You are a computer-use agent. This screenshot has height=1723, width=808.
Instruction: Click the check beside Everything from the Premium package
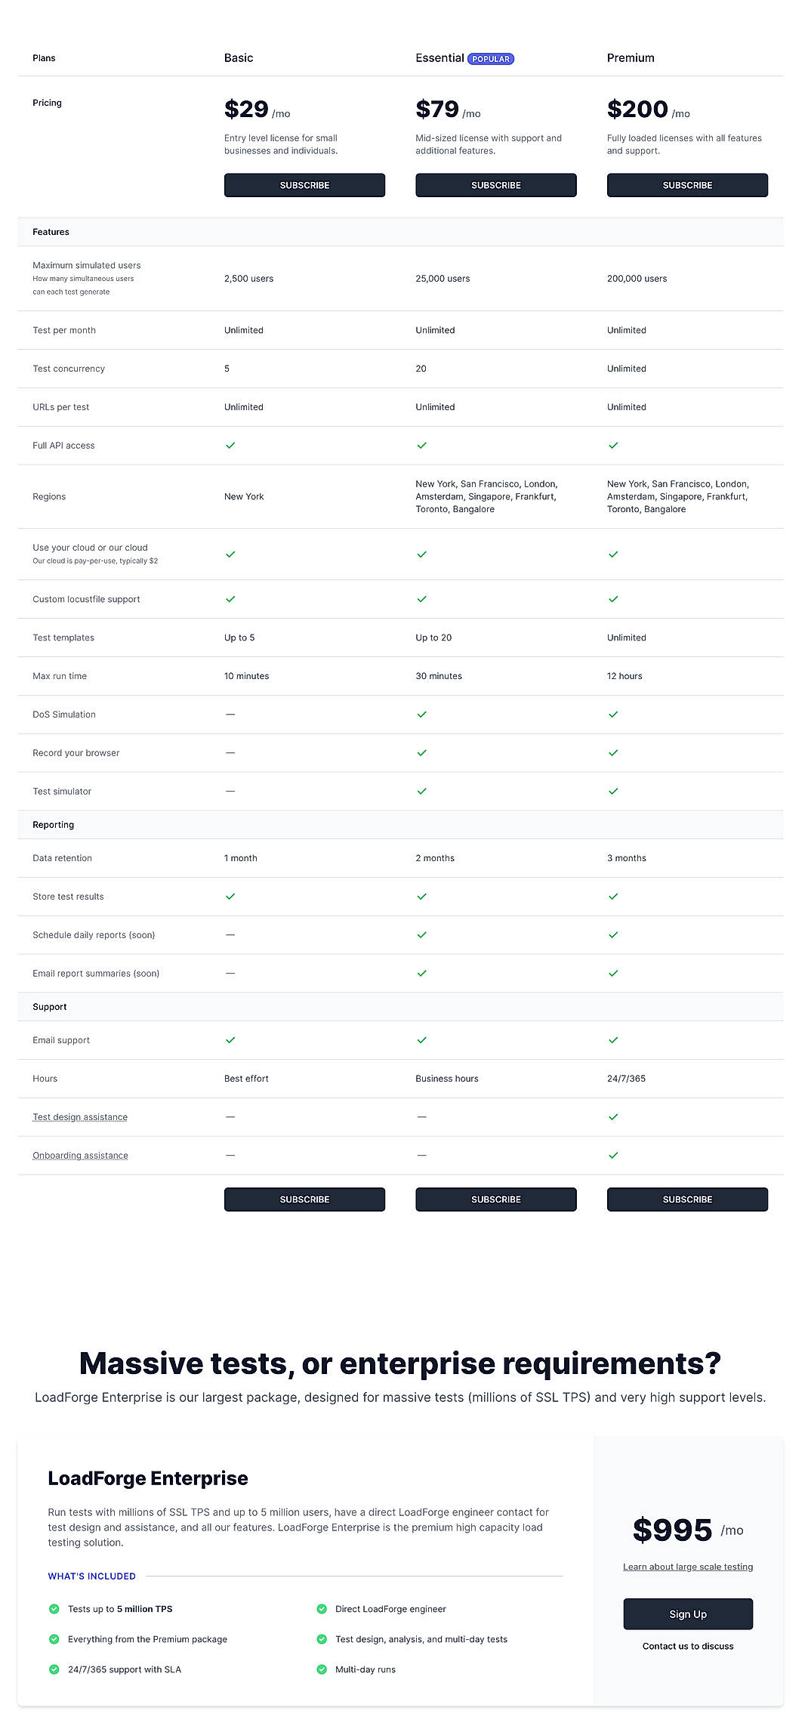coord(53,1639)
